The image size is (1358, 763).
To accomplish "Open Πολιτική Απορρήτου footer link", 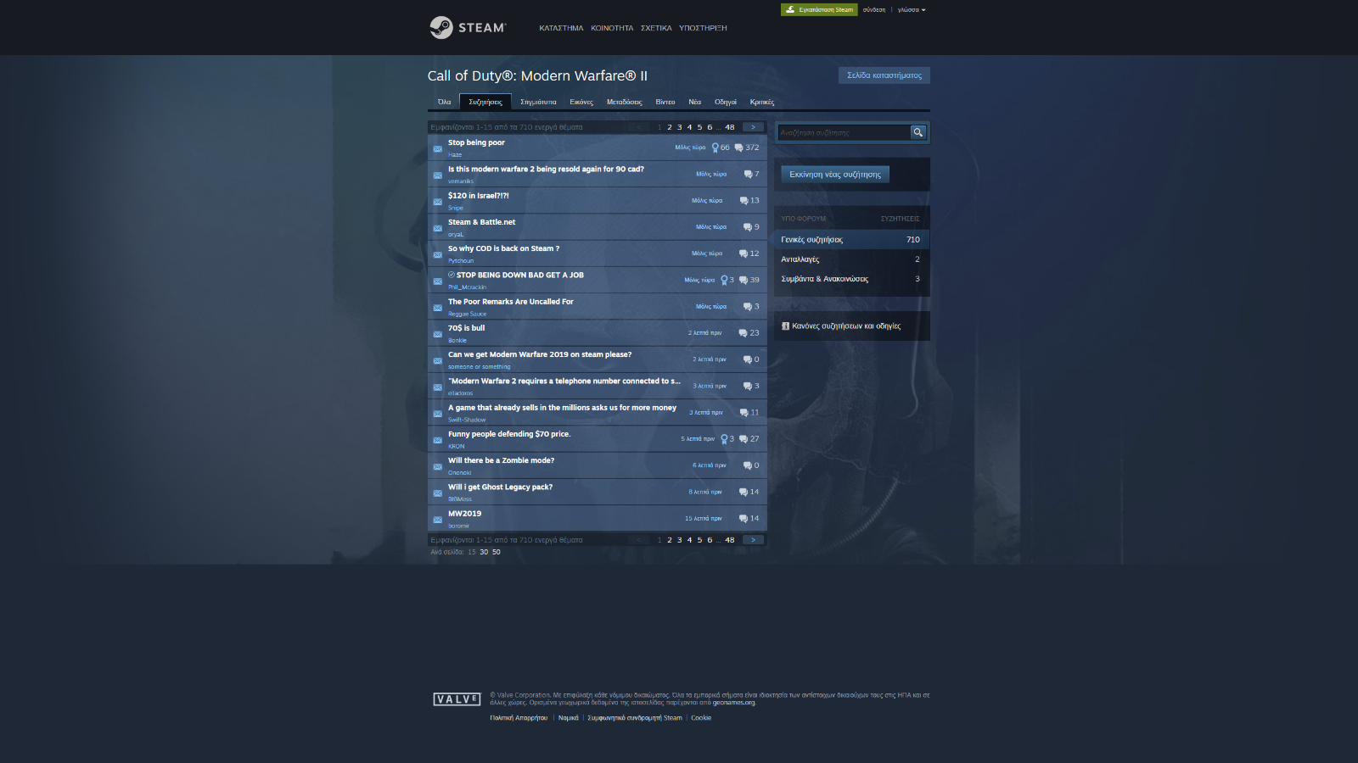I will [x=519, y=718].
